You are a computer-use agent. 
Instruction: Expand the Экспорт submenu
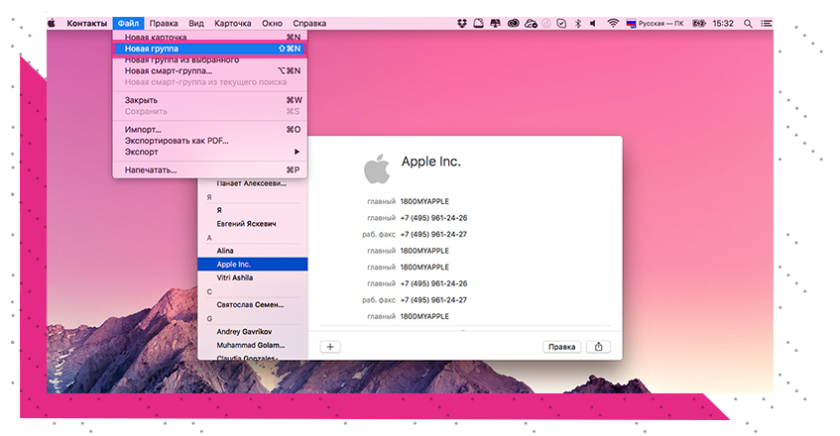[x=210, y=152]
